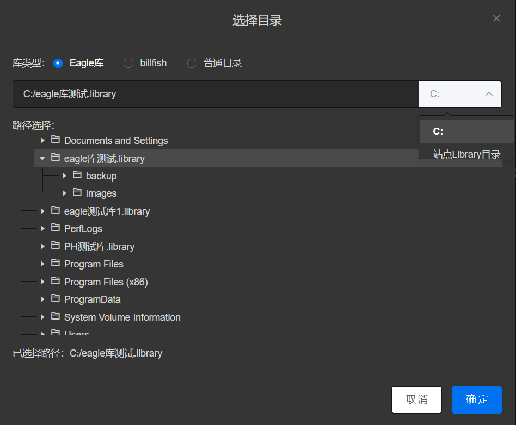This screenshot has width=516, height=425.
Task: Click the images folder icon
Action: click(x=77, y=192)
